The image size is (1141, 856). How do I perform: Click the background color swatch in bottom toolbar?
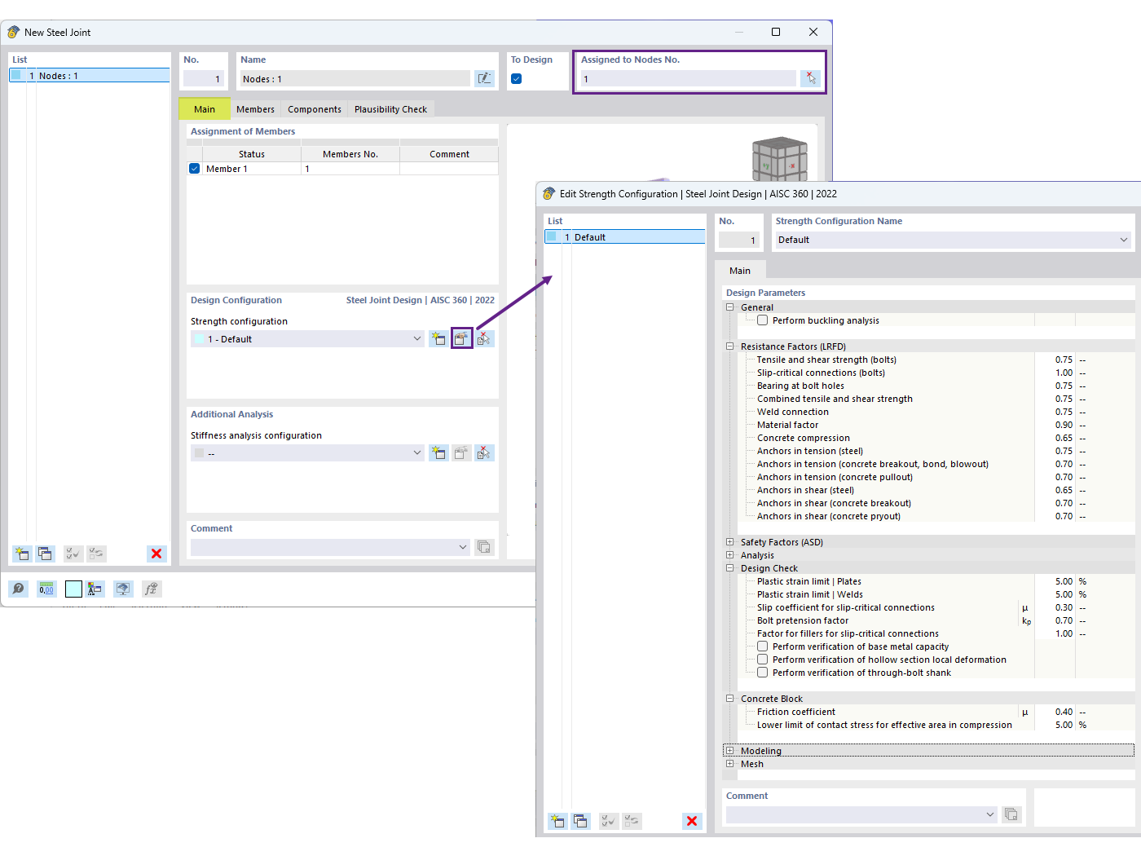pyautogui.click(x=73, y=588)
